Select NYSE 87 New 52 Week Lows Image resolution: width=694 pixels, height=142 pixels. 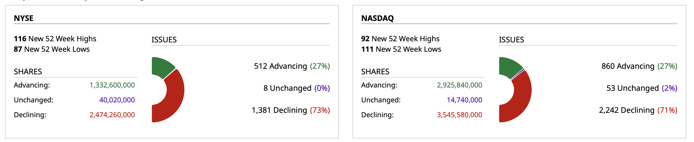(52, 49)
